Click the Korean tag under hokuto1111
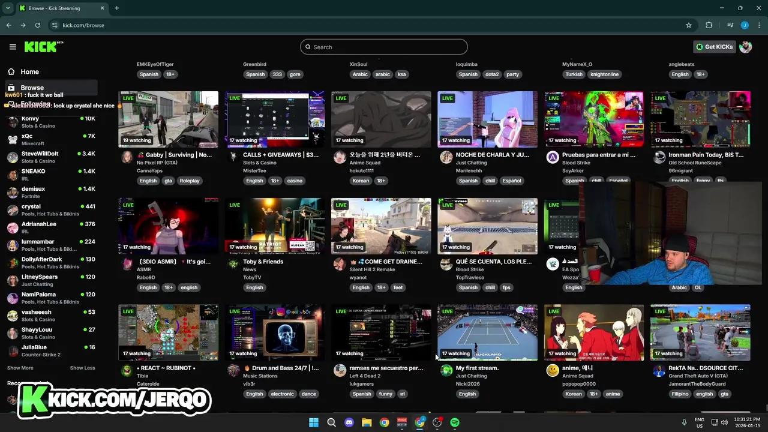The height and width of the screenshot is (432, 768). (361, 181)
